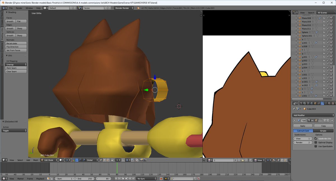This screenshot has width=336, height=181.
Task: Open the Mesh menu in viewport header
Action: point(36,160)
